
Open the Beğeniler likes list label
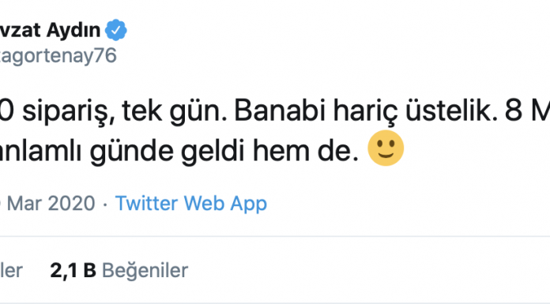tap(145, 271)
